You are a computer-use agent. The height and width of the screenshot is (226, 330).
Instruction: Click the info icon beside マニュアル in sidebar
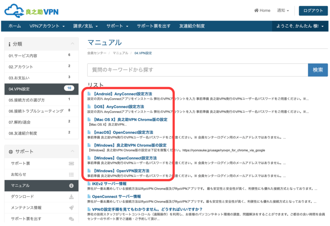point(71,186)
